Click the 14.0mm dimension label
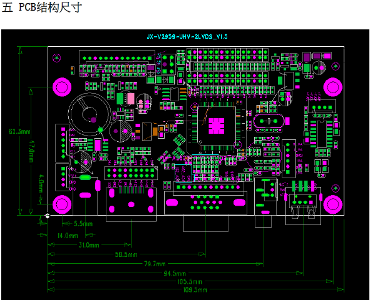 click(68, 235)
